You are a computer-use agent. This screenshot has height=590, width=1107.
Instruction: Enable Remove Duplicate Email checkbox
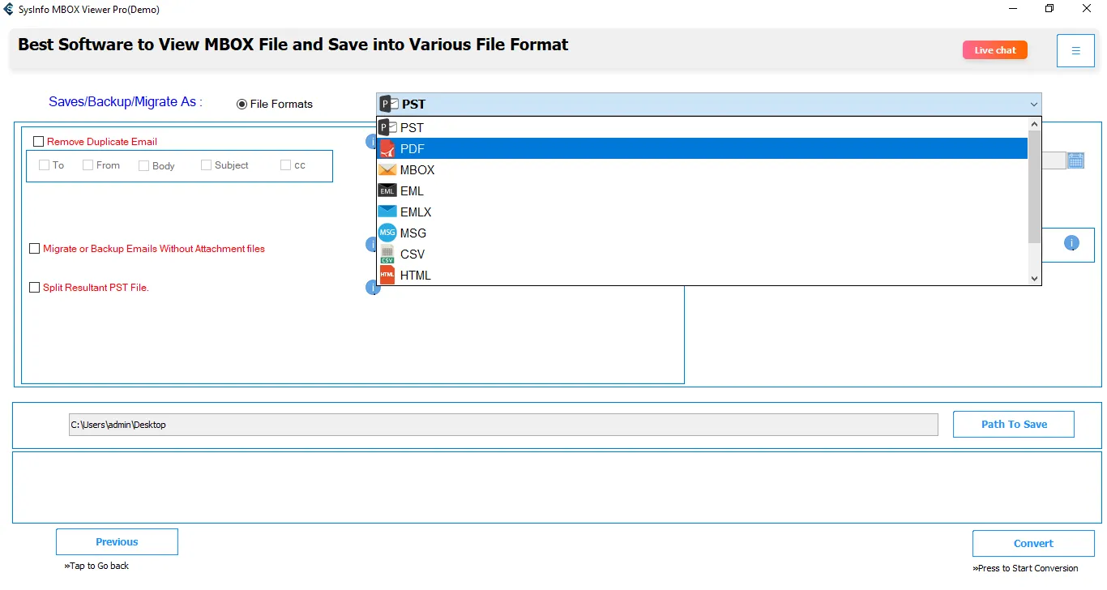38,142
